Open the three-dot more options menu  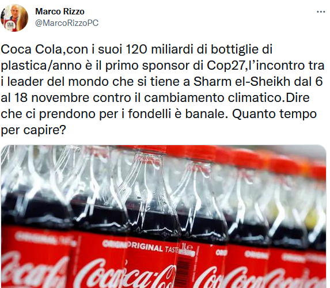click(x=321, y=12)
